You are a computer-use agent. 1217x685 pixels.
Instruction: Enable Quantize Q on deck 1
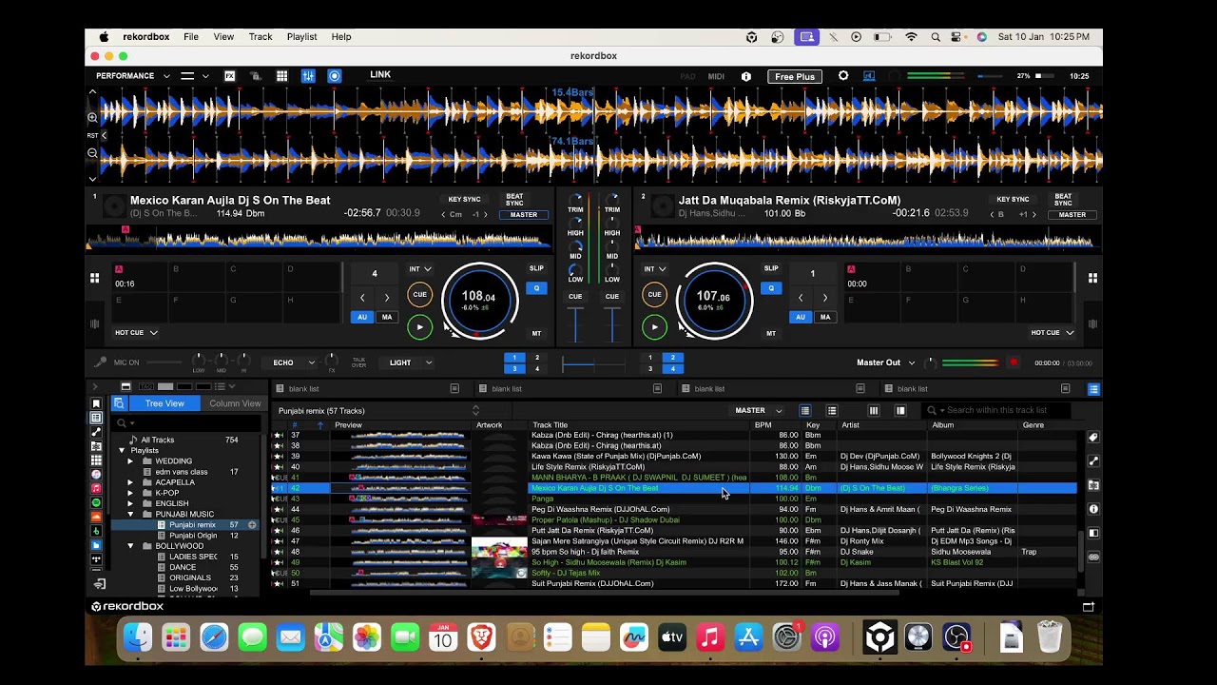536,288
